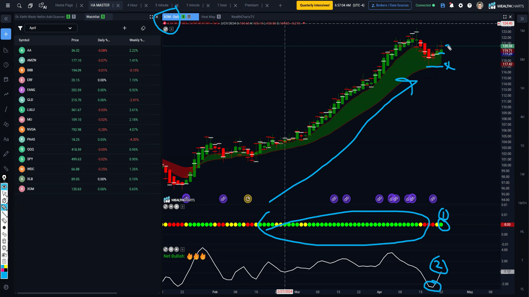Screen dimensions: 529x297
Task: Open Brokers / Data Sources
Action: tap(390, 5)
